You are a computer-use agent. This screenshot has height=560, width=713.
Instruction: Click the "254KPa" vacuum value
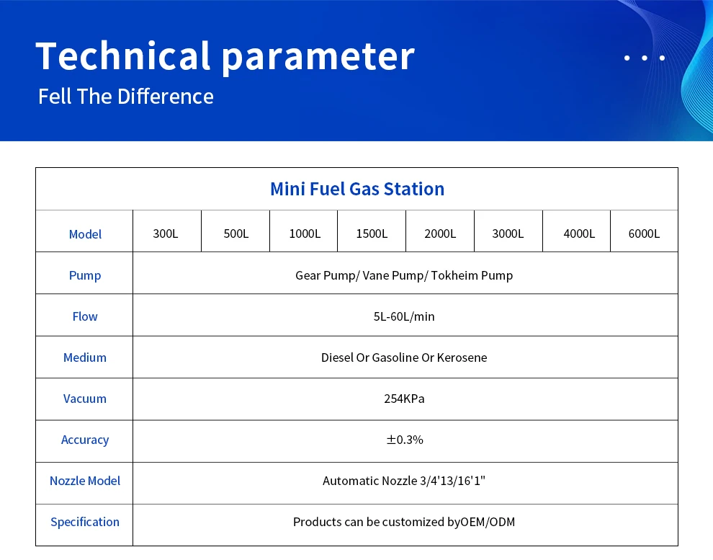(404, 399)
